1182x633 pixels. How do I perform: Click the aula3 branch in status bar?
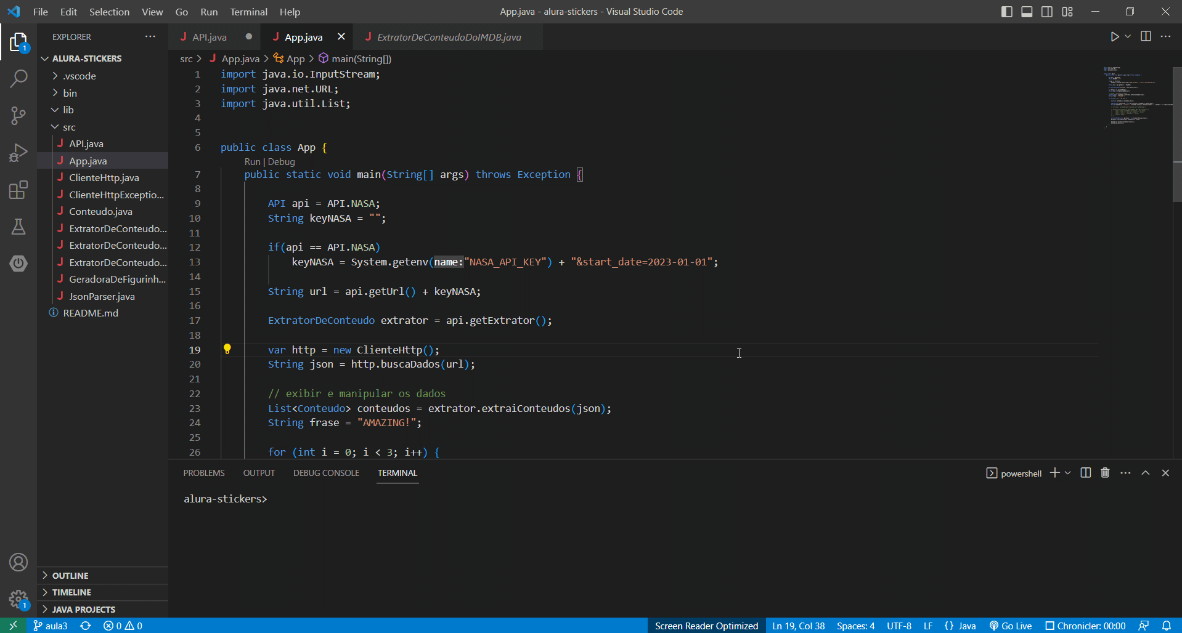pos(51,626)
